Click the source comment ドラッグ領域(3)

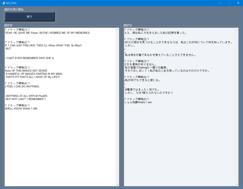click(x=17, y=67)
